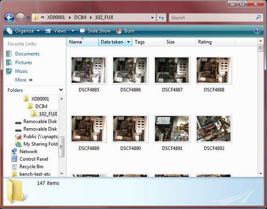Click folder tree scroll up arrow

pyautogui.click(x=61, y=99)
